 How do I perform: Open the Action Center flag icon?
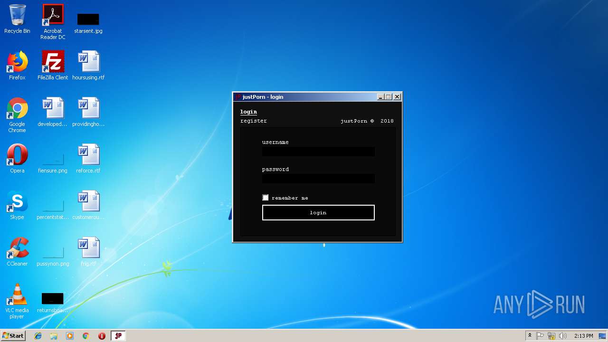pos(540,336)
